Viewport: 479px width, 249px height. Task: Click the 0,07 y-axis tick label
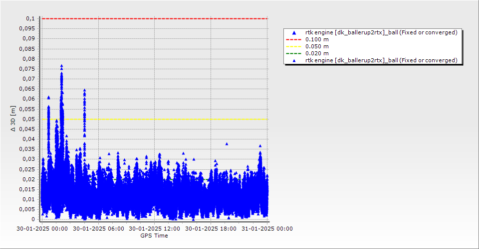(x=29, y=79)
